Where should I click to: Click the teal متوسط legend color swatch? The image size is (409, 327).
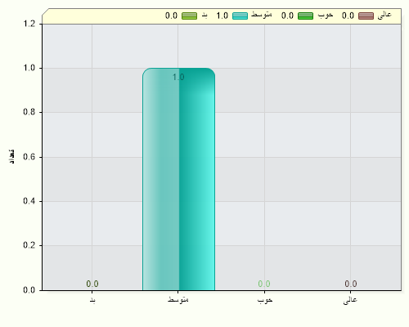pyautogui.click(x=240, y=16)
